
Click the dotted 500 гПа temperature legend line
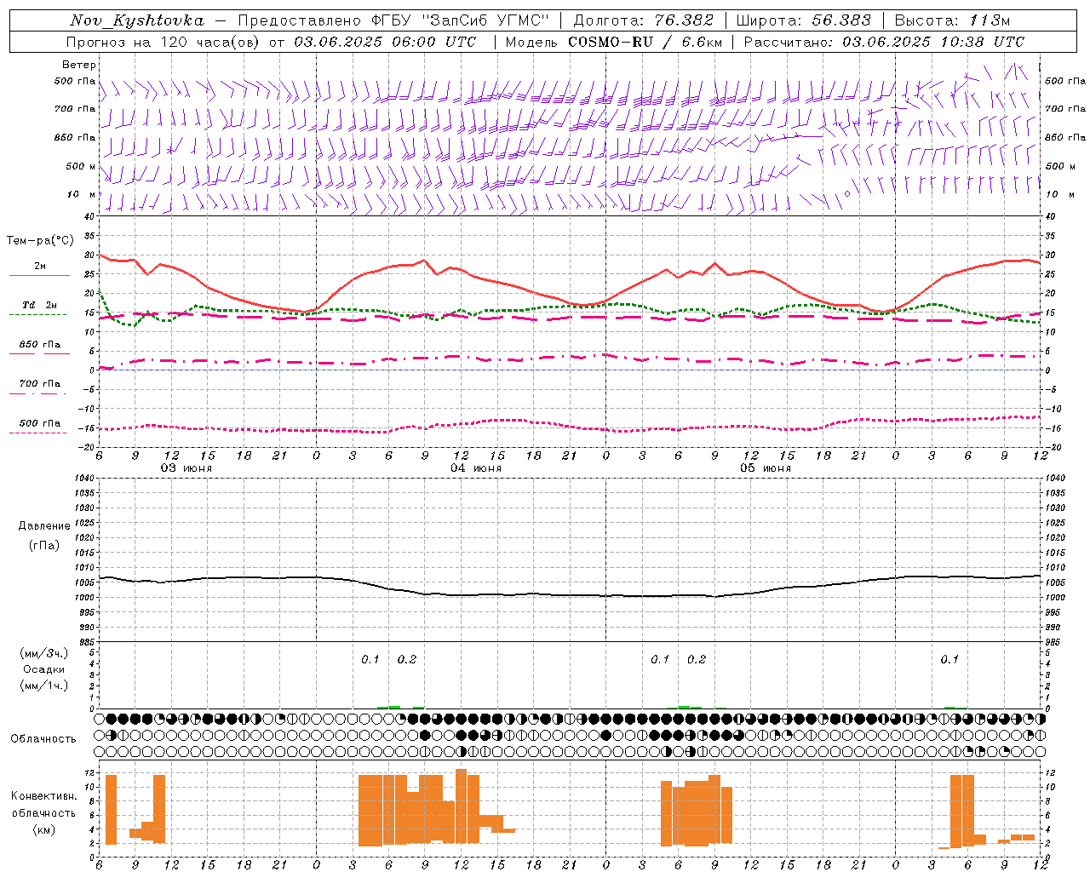pyautogui.click(x=37, y=433)
